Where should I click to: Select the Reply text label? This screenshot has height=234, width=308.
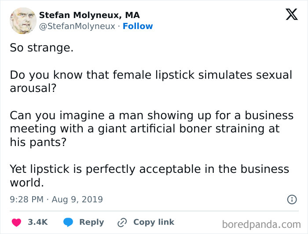[92, 223]
